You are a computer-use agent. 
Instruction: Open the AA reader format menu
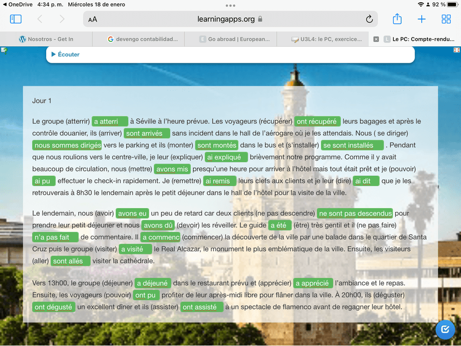coord(93,19)
